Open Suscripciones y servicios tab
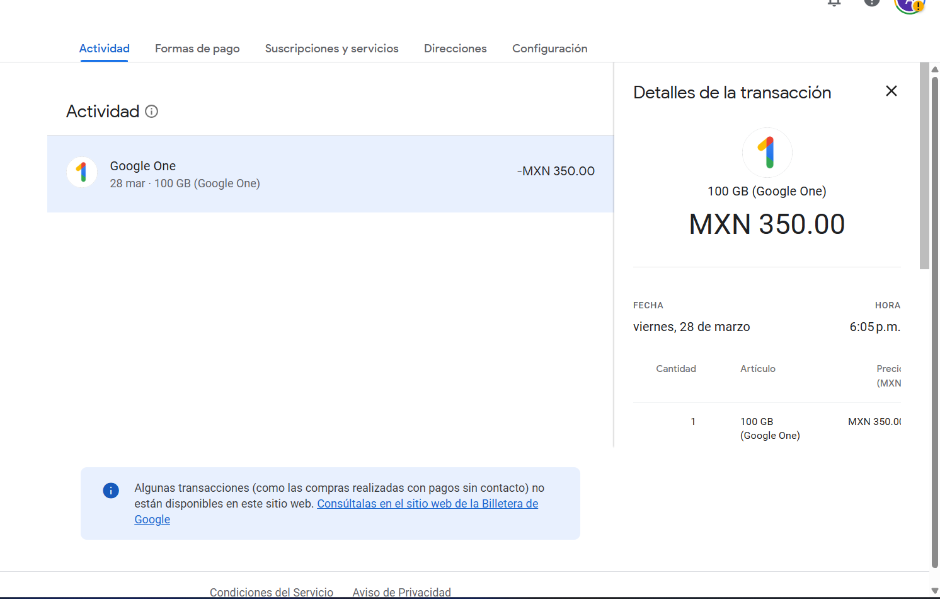940x599 pixels. point(331,49)
